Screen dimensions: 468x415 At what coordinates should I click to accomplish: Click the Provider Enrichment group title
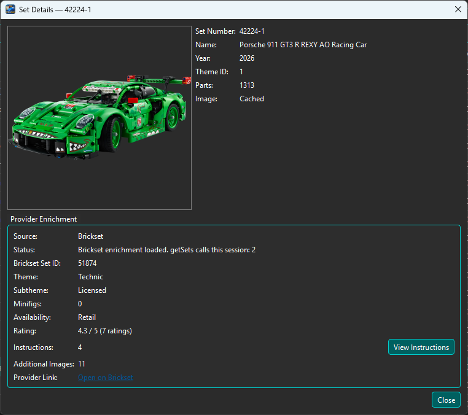coord(44,219)
